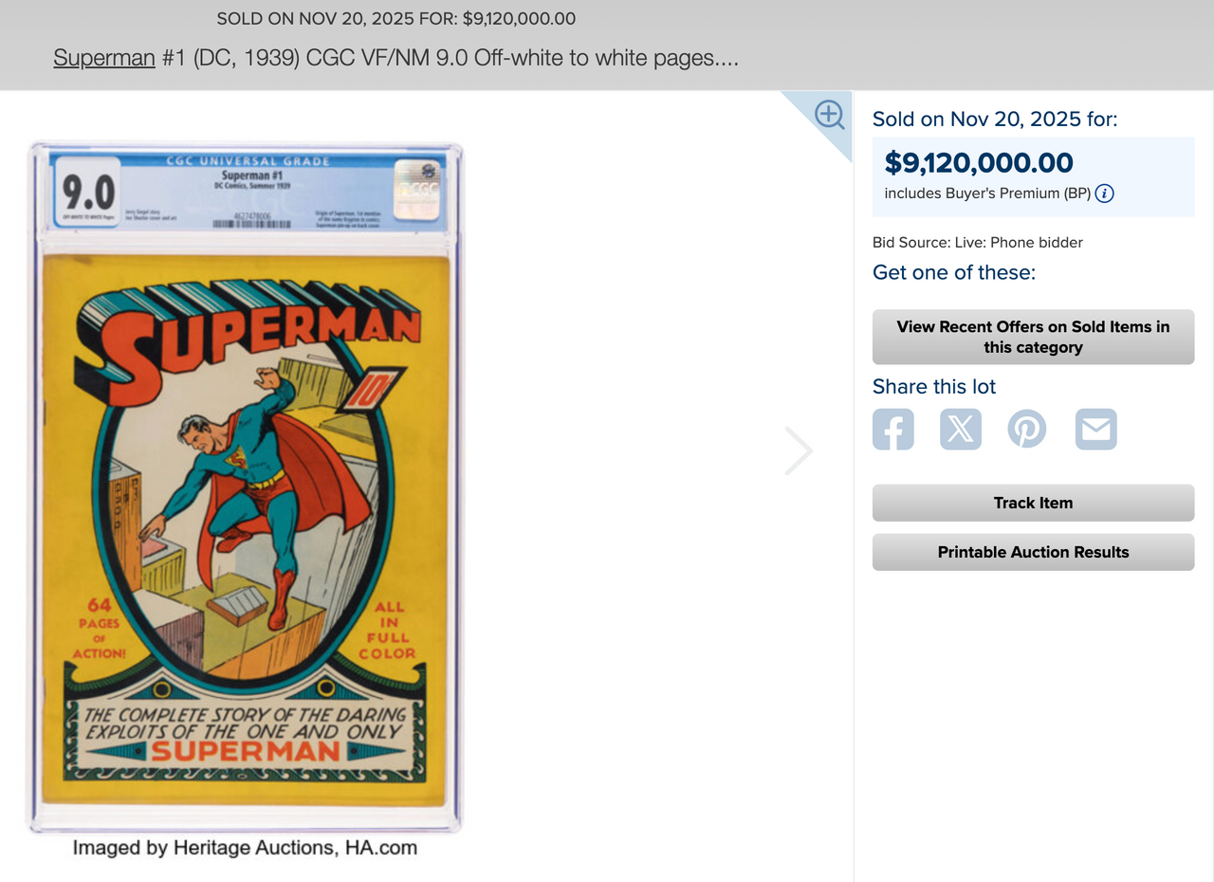The image size is (1214, 882).
Task: Advance to next image with right chevron
Action: (x=799, y=451)
